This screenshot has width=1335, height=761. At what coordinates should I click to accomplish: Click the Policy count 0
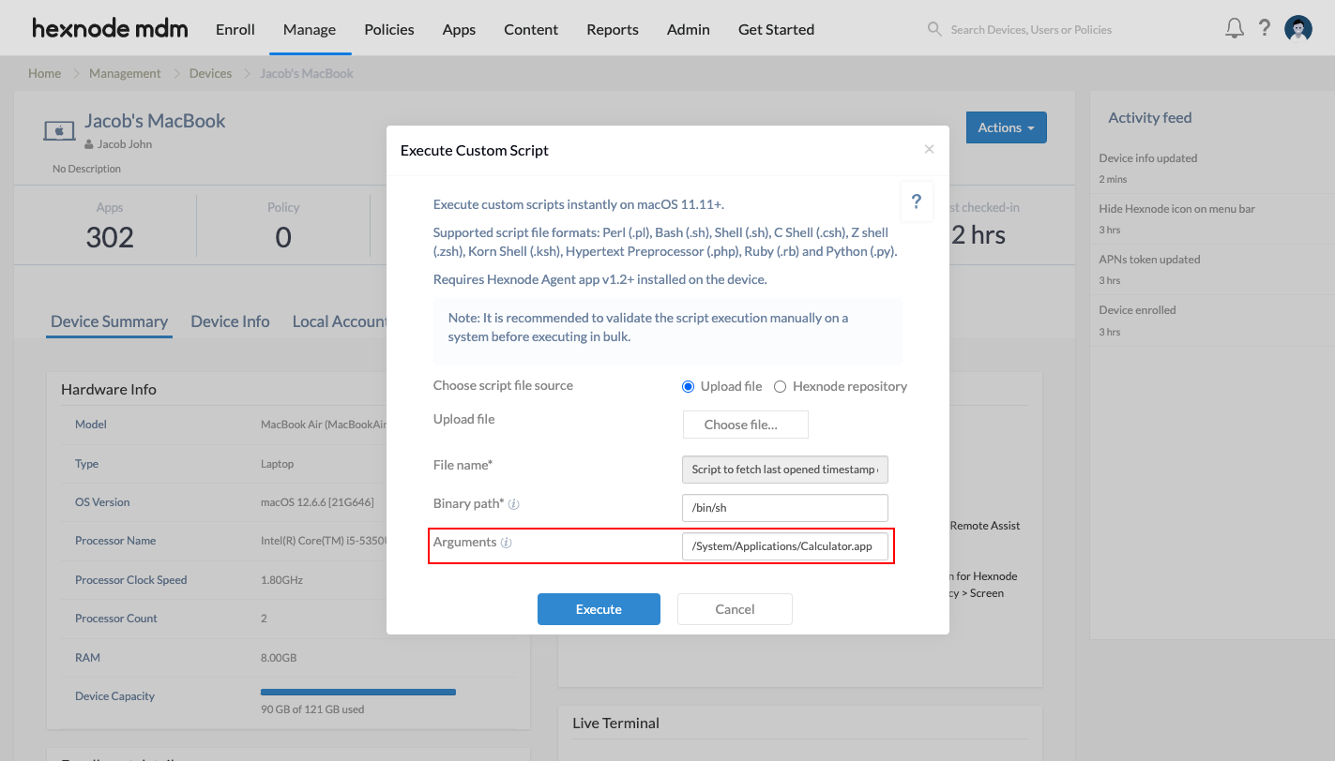click(x=283, y=237)
